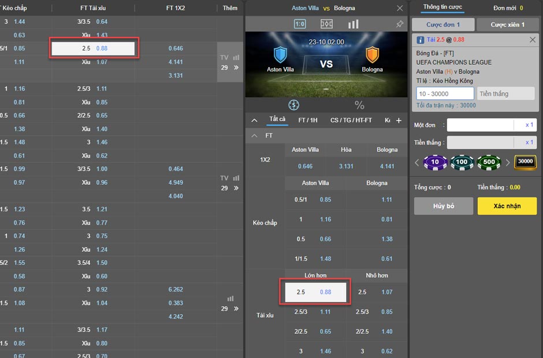This screenshot has width=543, height=358.
Task: Switch to the FT / 1H tab
Action: coord(308,120)
